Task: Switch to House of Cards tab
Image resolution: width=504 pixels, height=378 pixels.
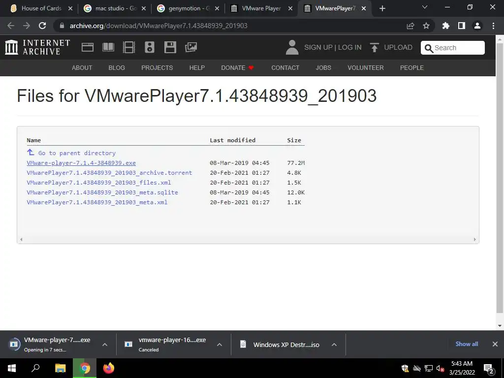Action: tap(42, 9)
